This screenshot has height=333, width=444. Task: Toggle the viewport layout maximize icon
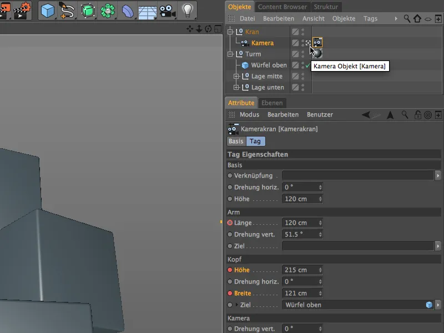(218, 29)
